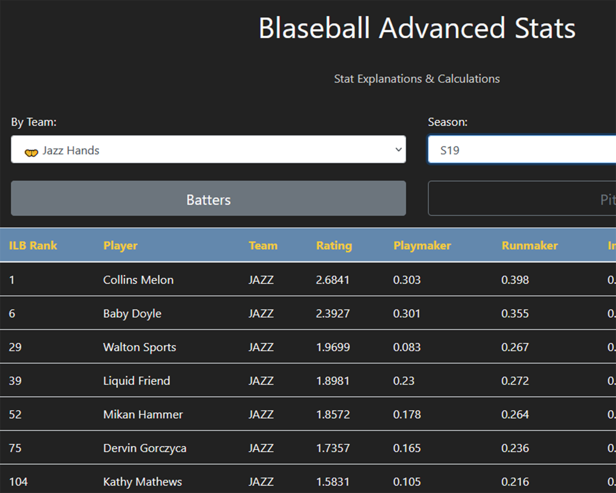Sort by Team column header
Screen dimensions: 616x493
[263, 246]
